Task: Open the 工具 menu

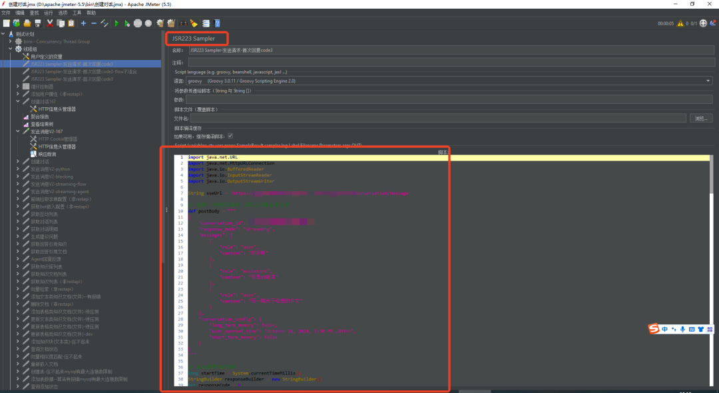Action: click(77, 13)
